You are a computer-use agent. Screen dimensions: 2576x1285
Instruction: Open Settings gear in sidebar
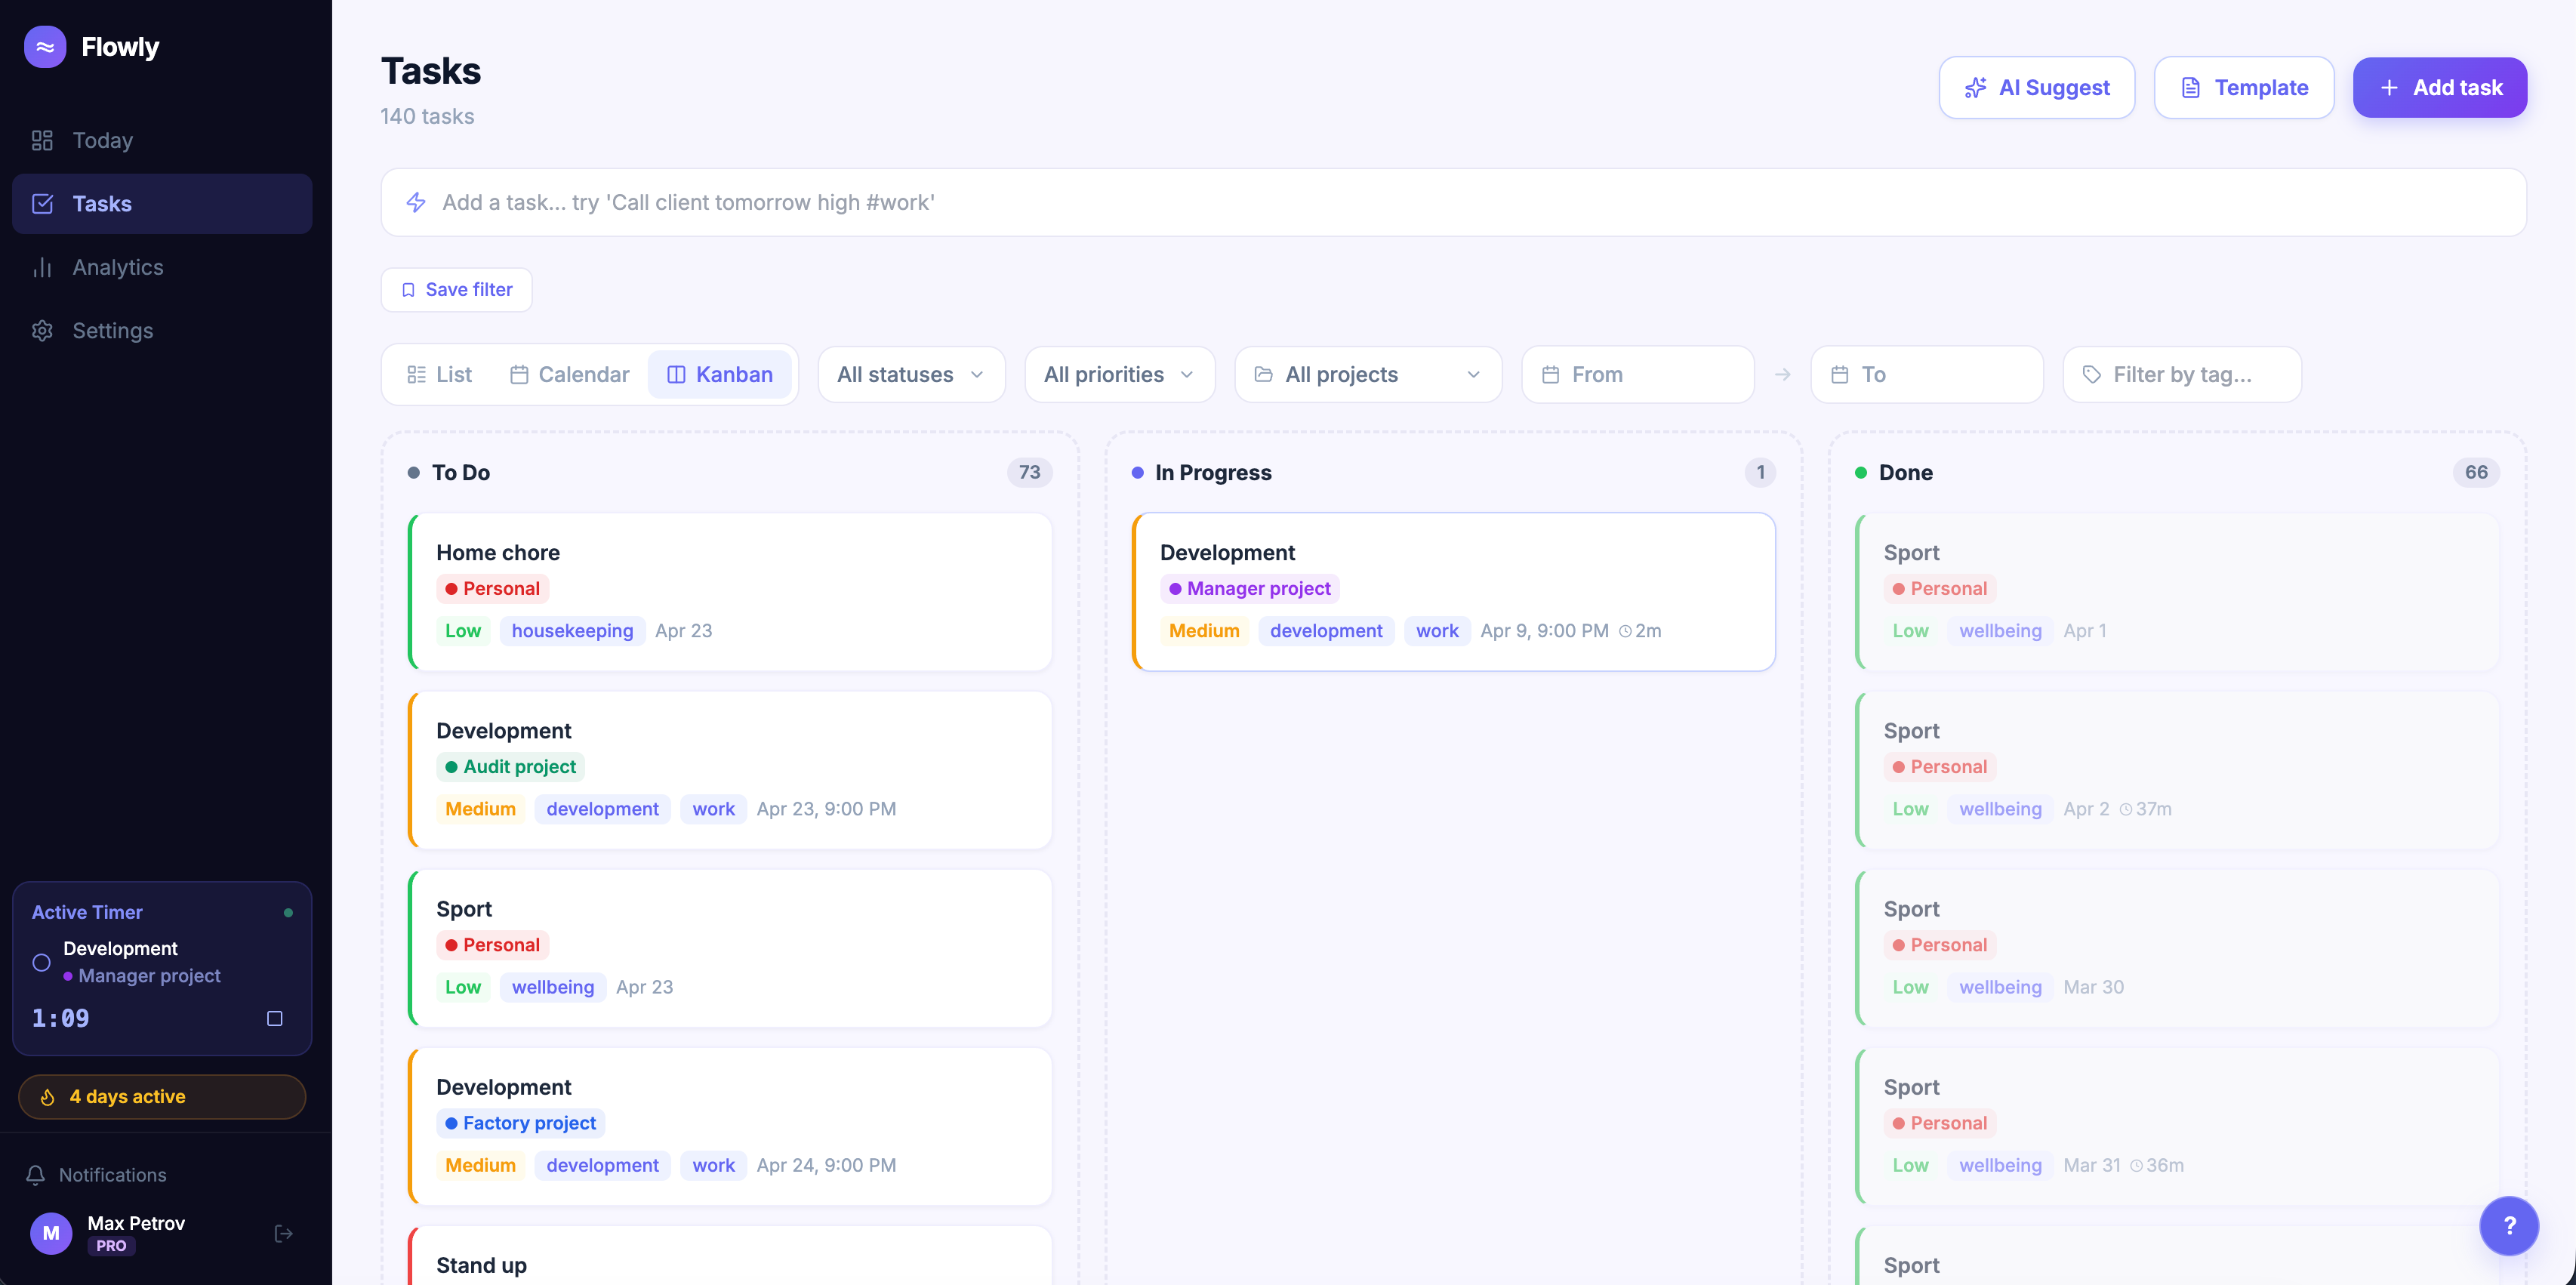[x=112, y=330]
